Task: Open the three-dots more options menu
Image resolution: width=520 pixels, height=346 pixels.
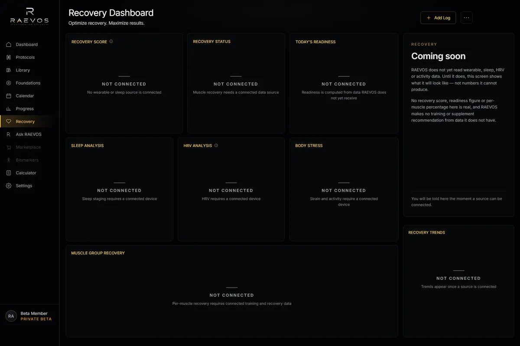Action: coord(467,18)
